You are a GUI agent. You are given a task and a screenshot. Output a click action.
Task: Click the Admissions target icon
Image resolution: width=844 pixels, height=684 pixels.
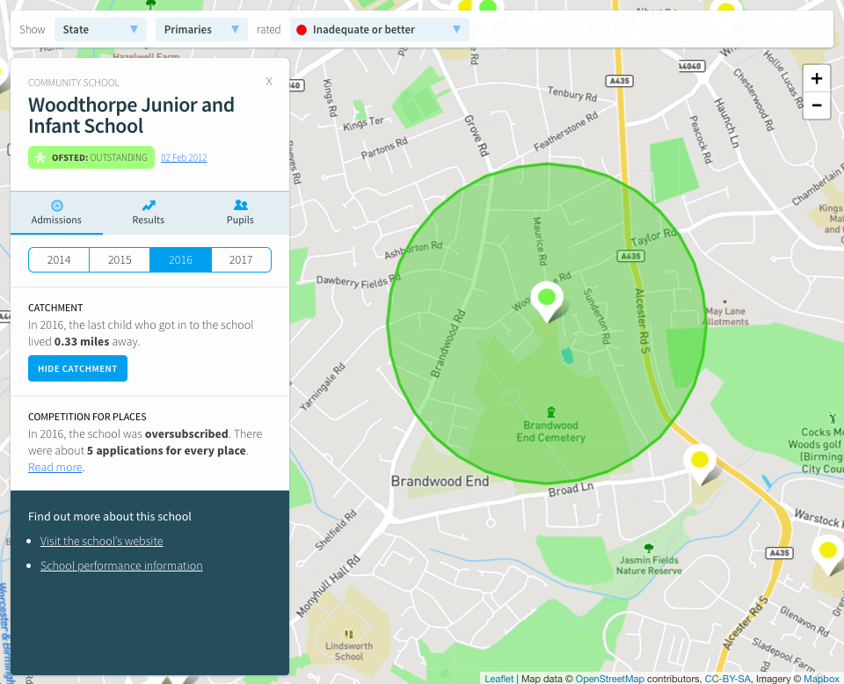point(56,206)
